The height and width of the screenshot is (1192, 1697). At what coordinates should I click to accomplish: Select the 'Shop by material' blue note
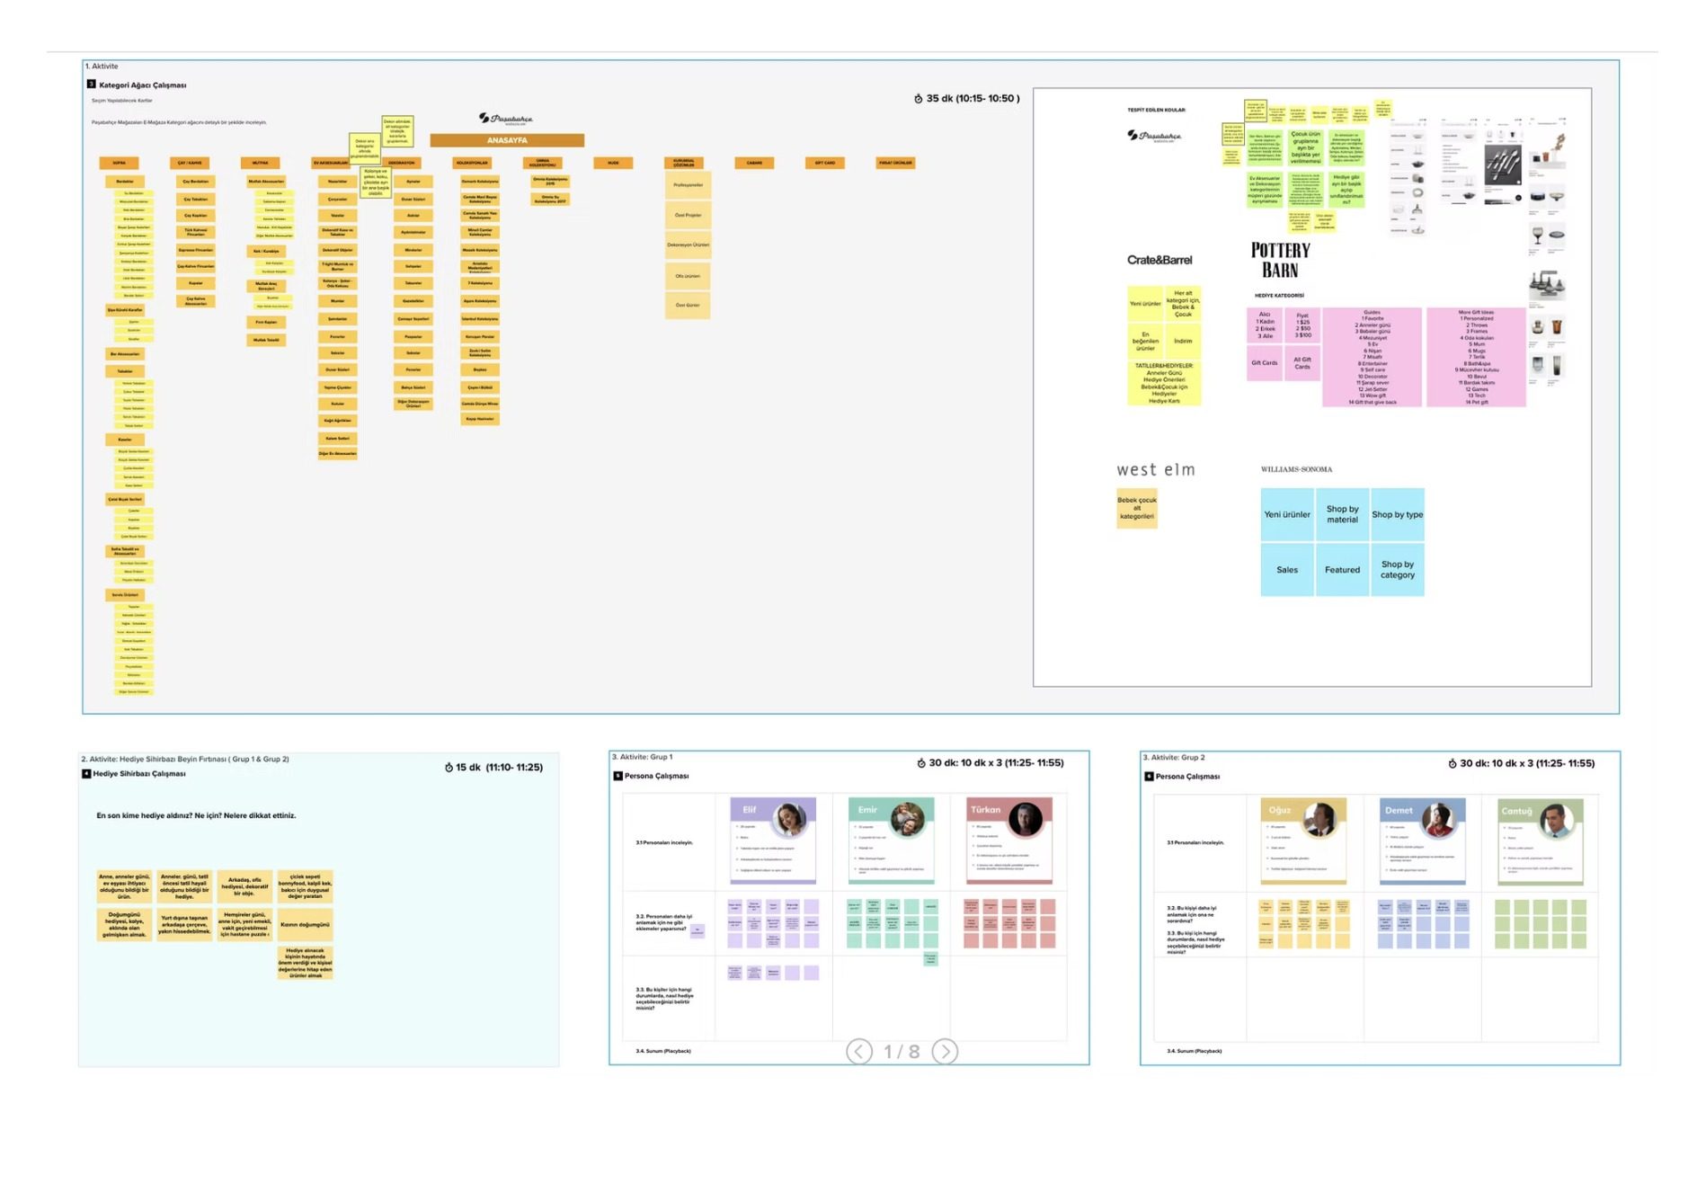tap(1342, 514)
